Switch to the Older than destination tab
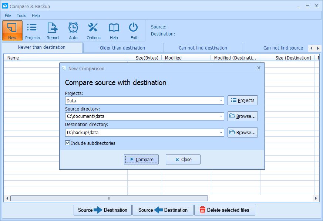The height and width of the screenshot is (221, 323). coord(122,48)
